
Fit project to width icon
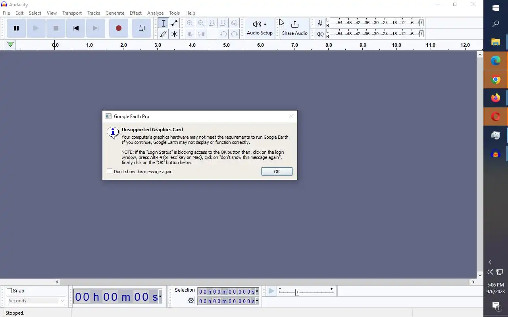(x=223, y=23)
